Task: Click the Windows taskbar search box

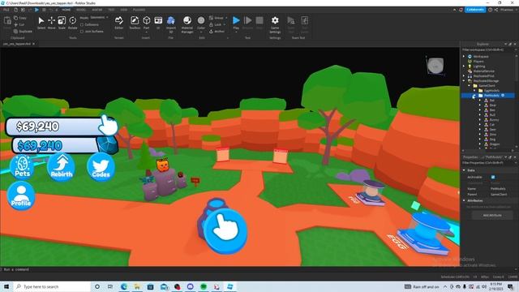Action: (52, 286)
